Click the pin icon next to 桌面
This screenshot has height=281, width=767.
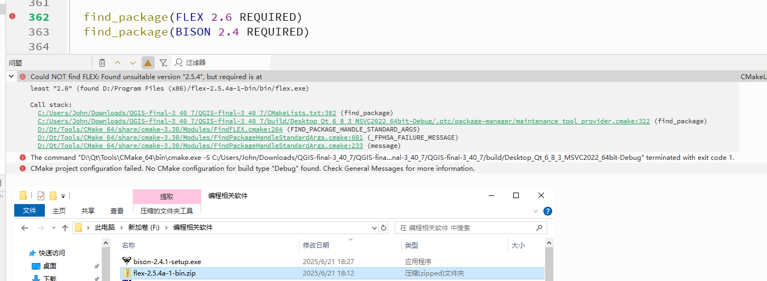[96, 266]
